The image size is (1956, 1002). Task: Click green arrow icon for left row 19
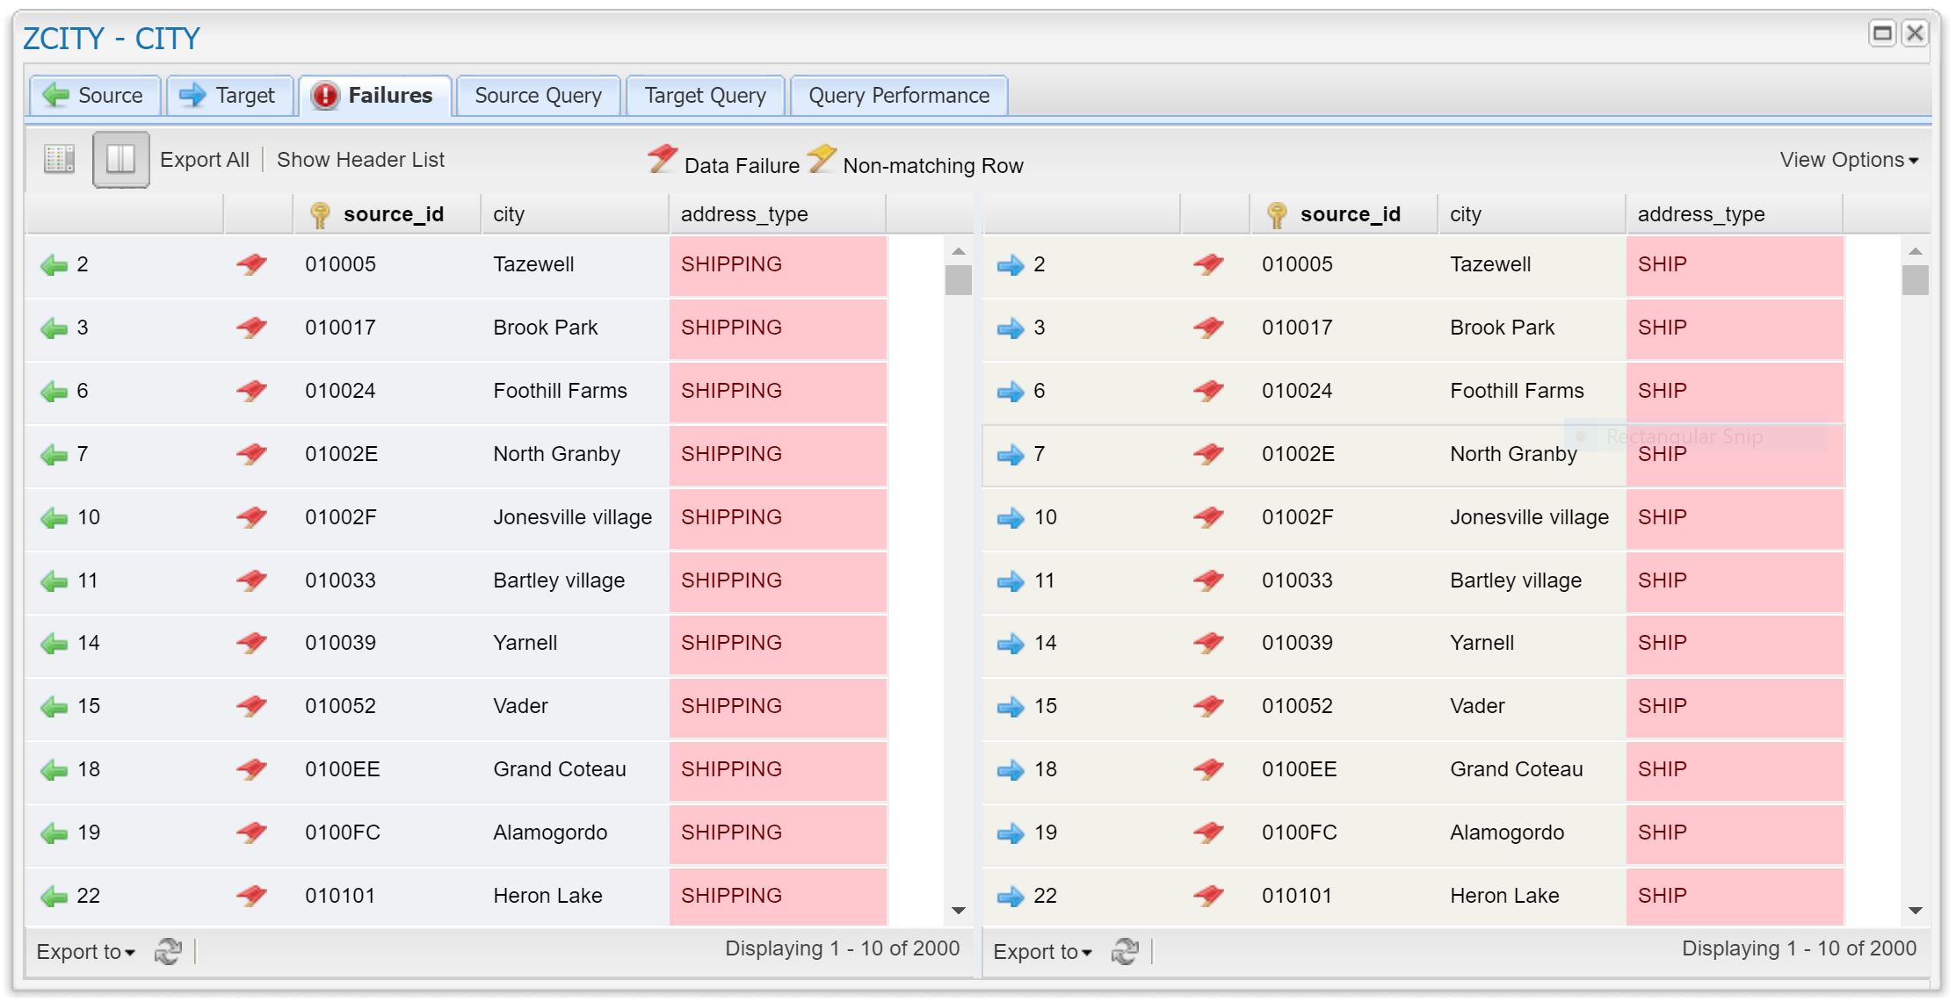(54, 833)
